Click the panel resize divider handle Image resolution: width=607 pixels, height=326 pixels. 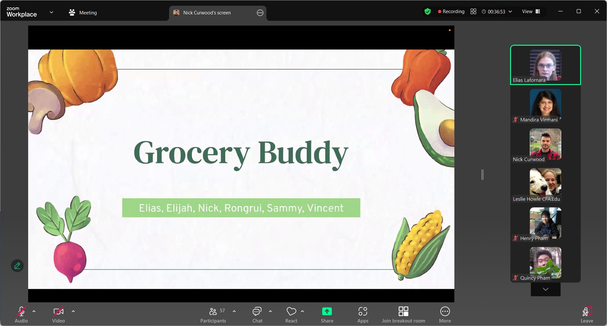[x=483, y=175]
